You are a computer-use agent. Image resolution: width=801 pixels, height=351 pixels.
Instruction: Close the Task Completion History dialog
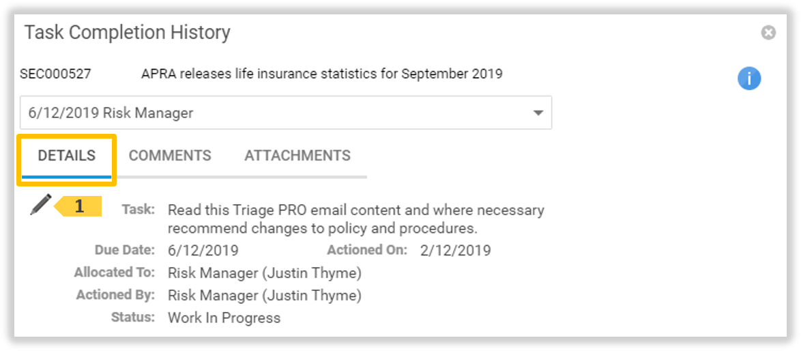pos(768,33)
